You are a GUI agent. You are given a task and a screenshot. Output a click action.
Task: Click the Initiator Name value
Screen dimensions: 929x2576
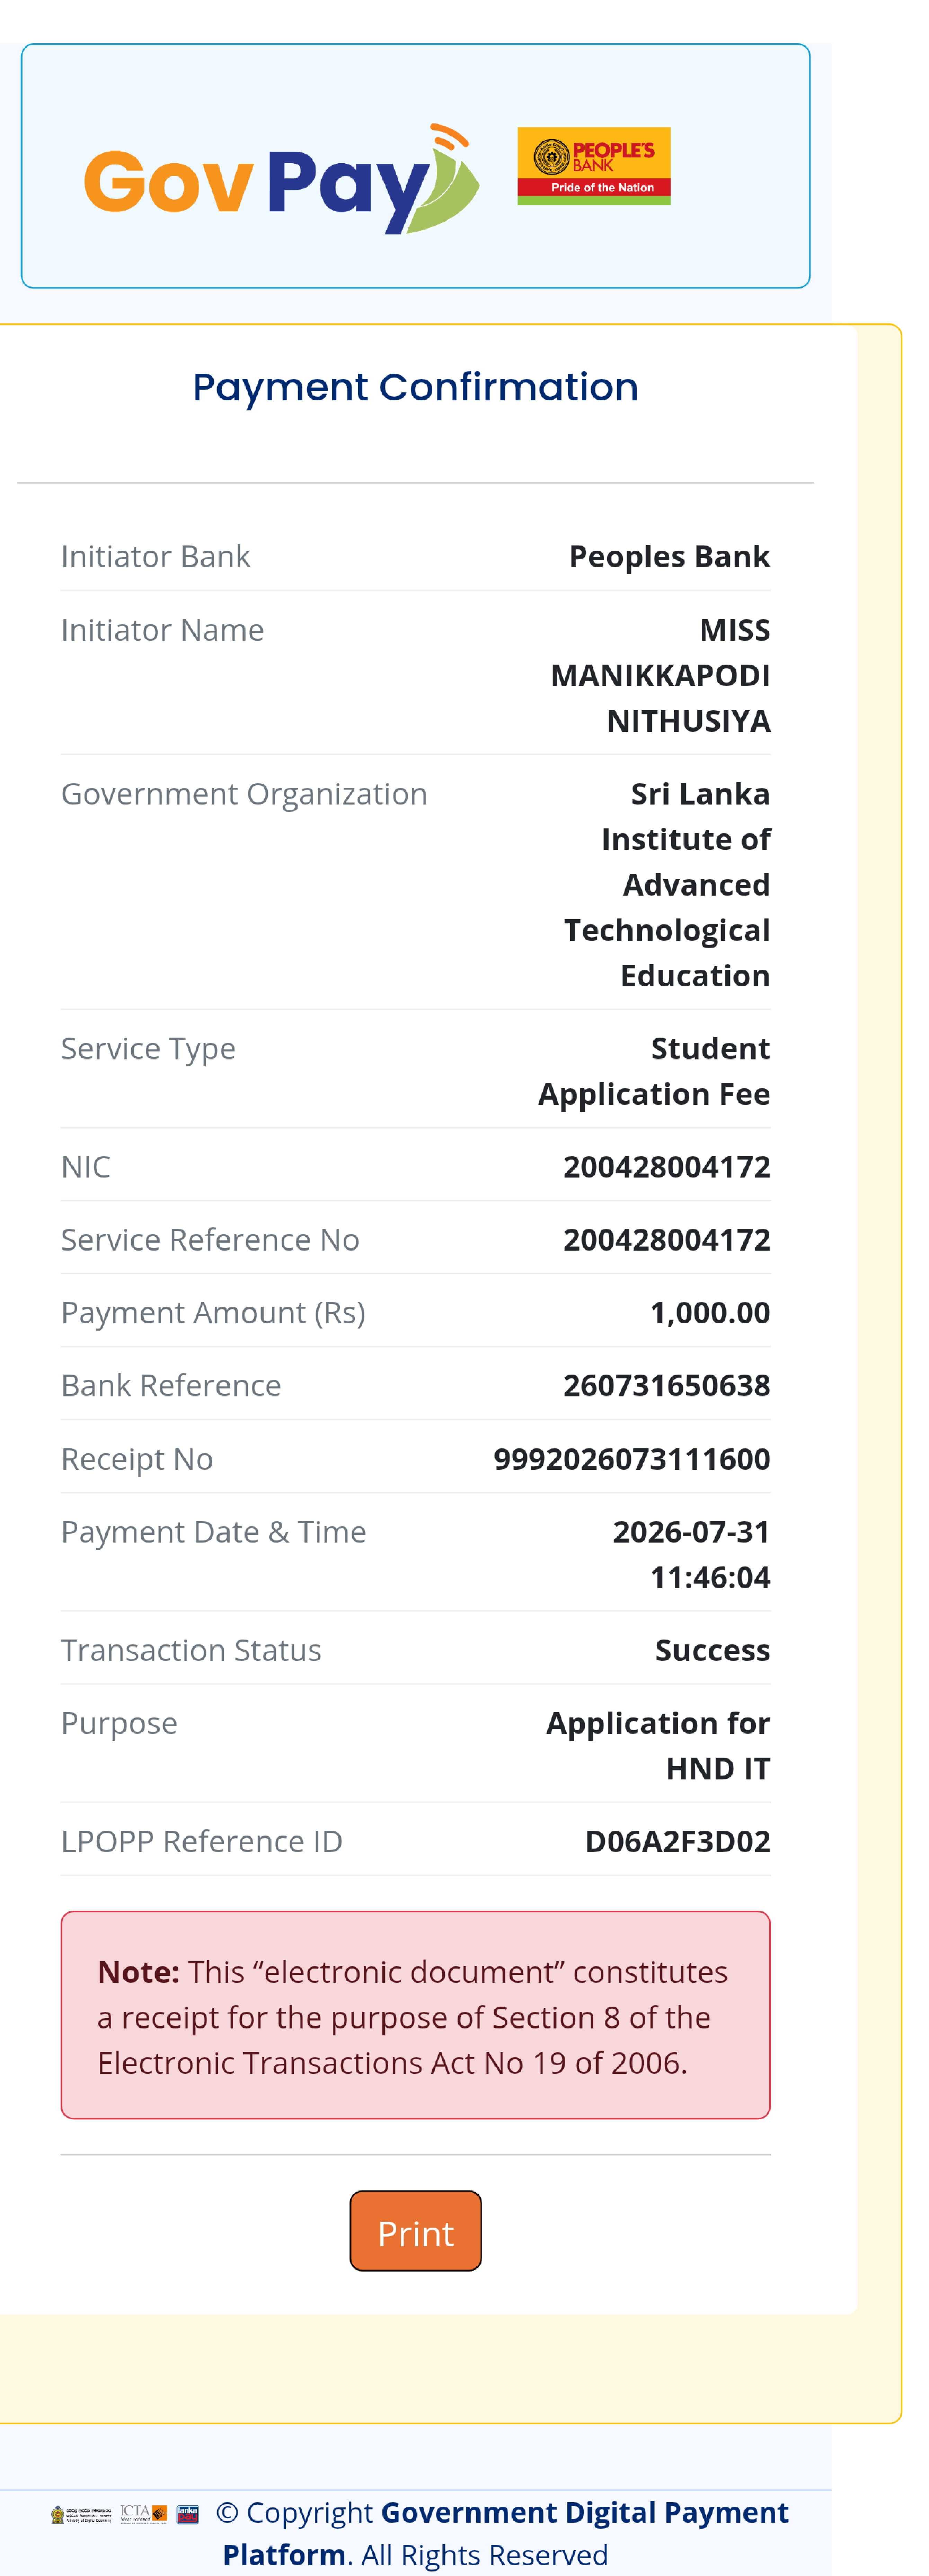pos(660,675)
